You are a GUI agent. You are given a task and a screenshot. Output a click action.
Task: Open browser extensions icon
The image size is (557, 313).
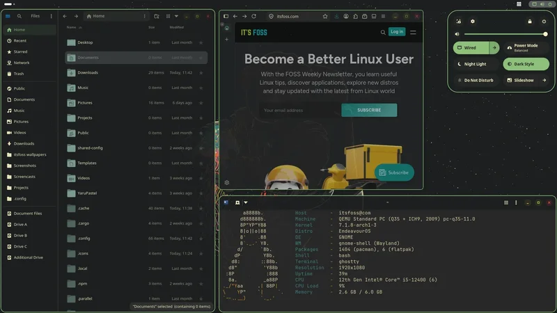pyautogui.click(x=355, y=16)
